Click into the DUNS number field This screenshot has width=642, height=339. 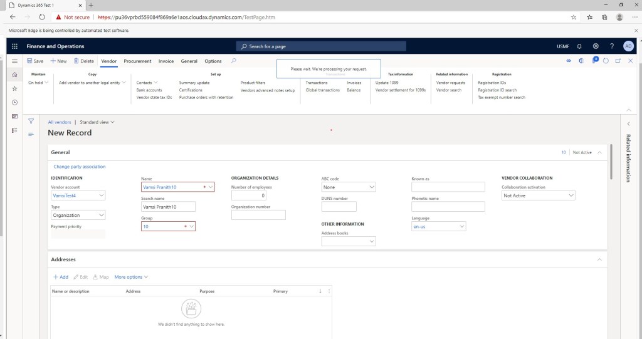339,206
